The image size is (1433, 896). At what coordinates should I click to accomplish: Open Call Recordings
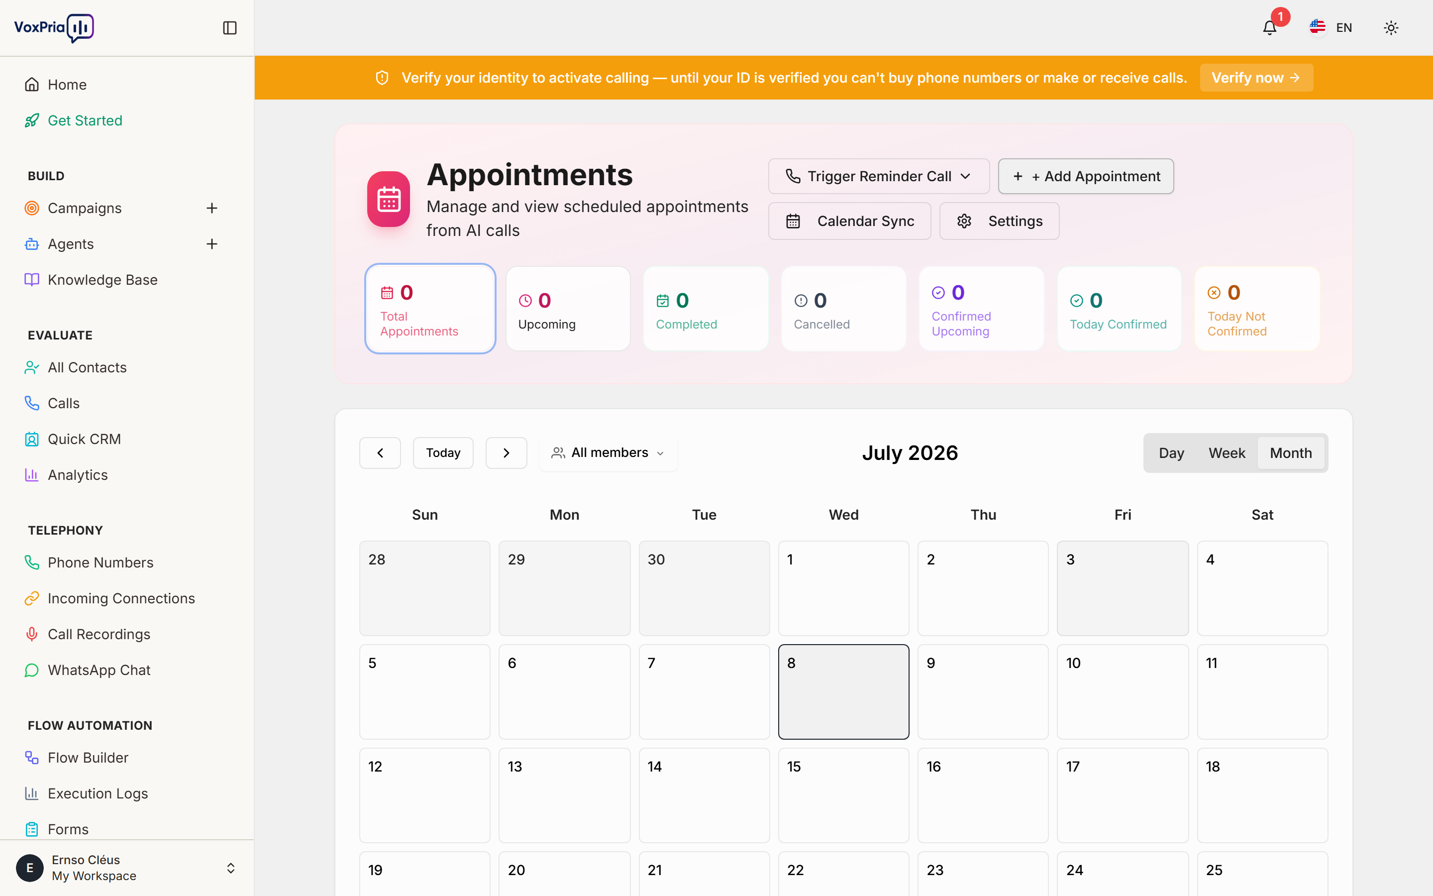tap(126, 634)
